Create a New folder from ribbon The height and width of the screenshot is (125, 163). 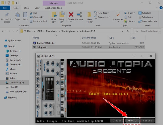click(90, 17)
